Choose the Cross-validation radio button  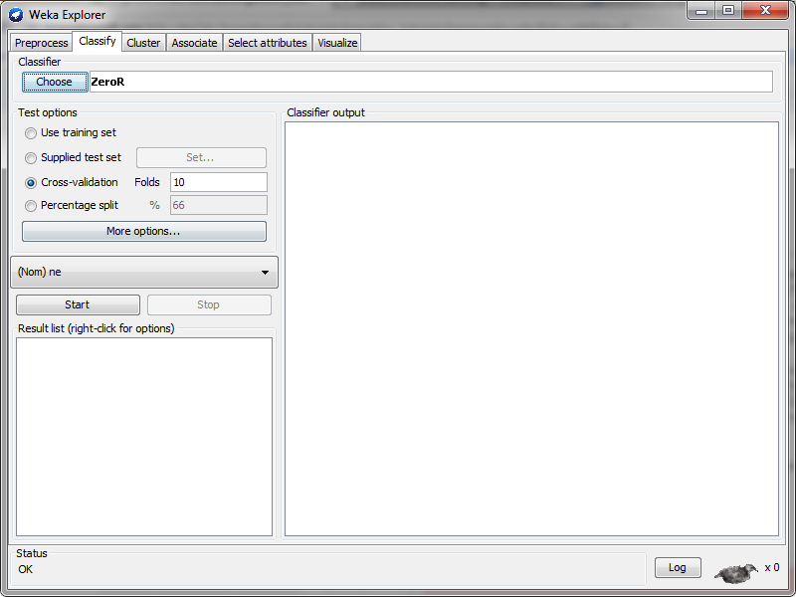tap(32, 183)
